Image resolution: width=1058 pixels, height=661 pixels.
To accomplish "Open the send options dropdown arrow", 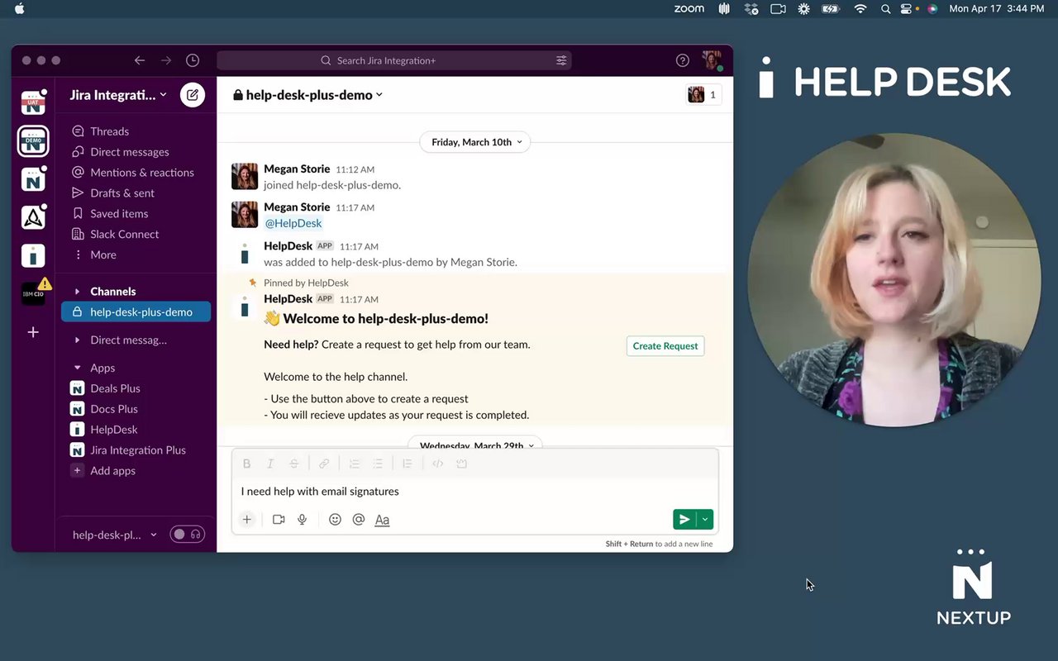I will 705,520.
